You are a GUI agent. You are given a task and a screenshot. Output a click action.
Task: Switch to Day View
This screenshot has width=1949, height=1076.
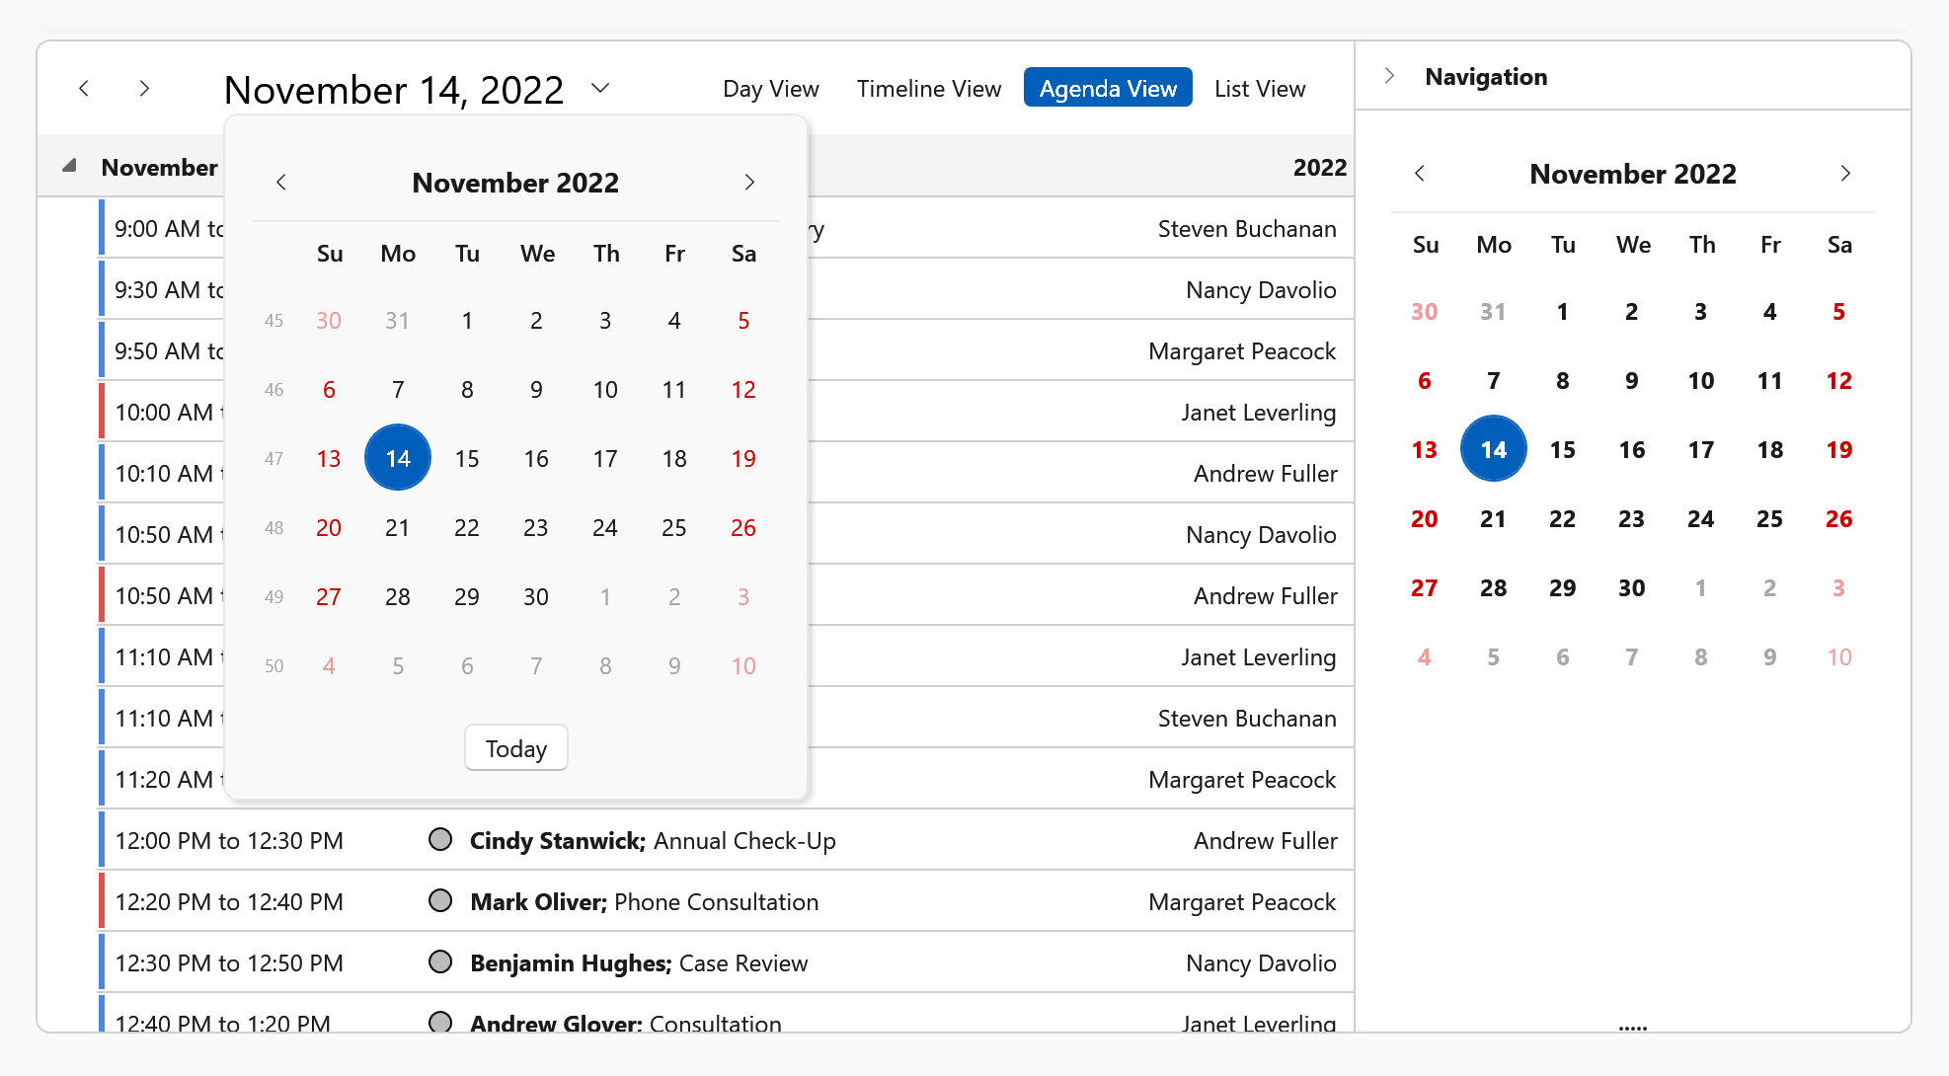pos(770,88)
